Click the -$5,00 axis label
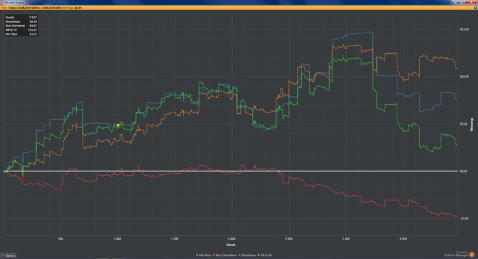478x259 pixels. (x=464, y=218)
